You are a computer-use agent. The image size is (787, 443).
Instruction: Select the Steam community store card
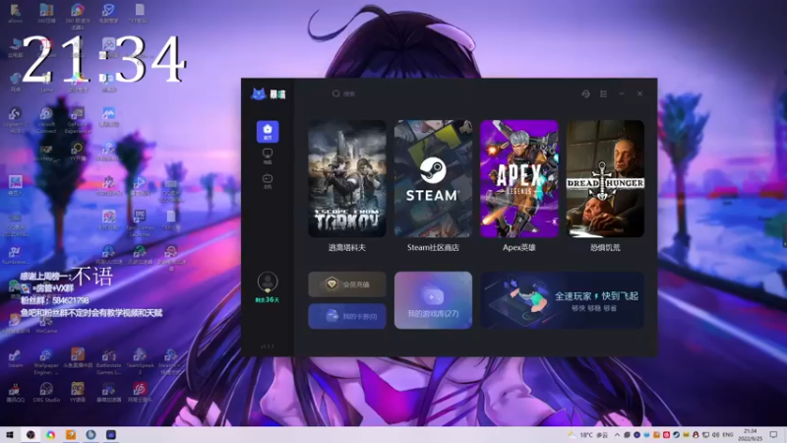pyautogui.click(x=433, y=179)
